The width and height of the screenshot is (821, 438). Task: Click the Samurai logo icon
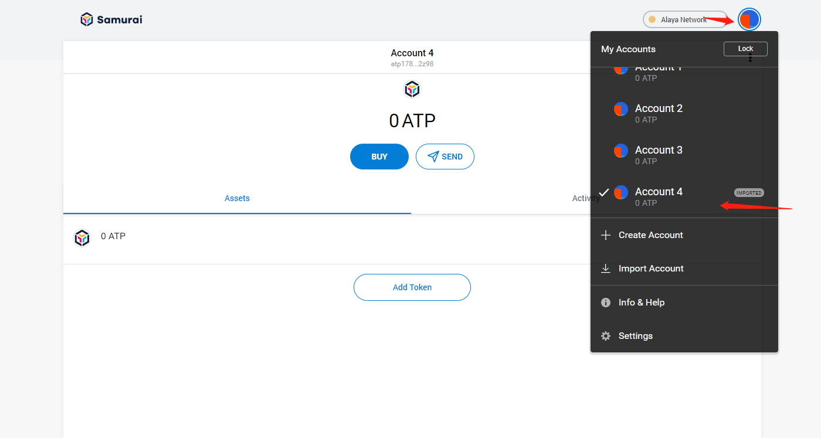(x=87, y=19)
